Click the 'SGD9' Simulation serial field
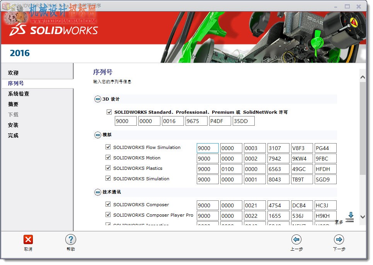The width and height of the screenshot is (373, 265). (x=325, y=180)
